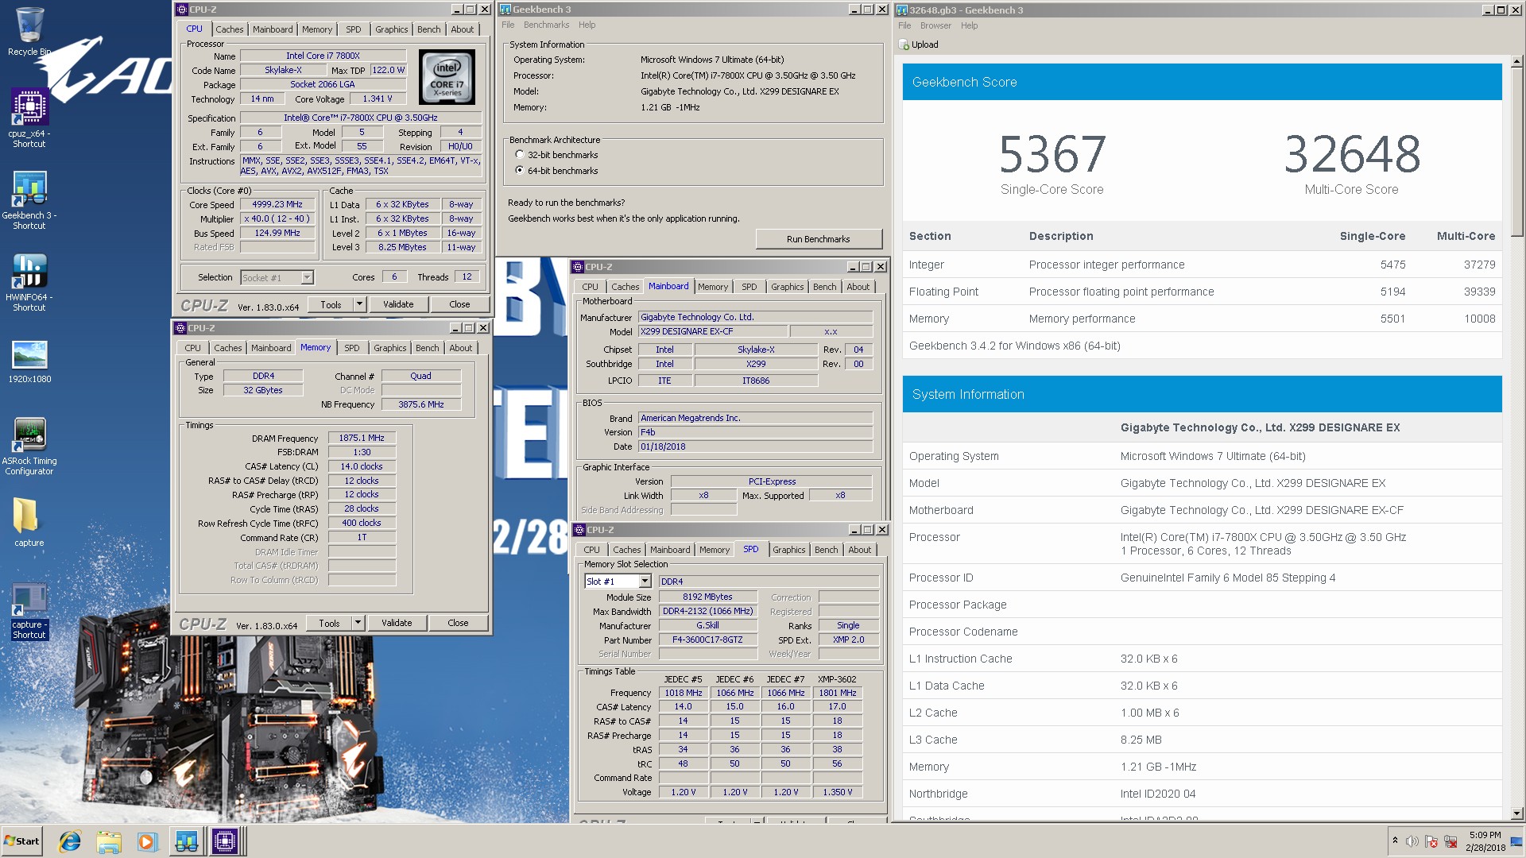Click the Floating Point row in results
Viewport: 1526px width, 858px height.
click(1202, 292)
